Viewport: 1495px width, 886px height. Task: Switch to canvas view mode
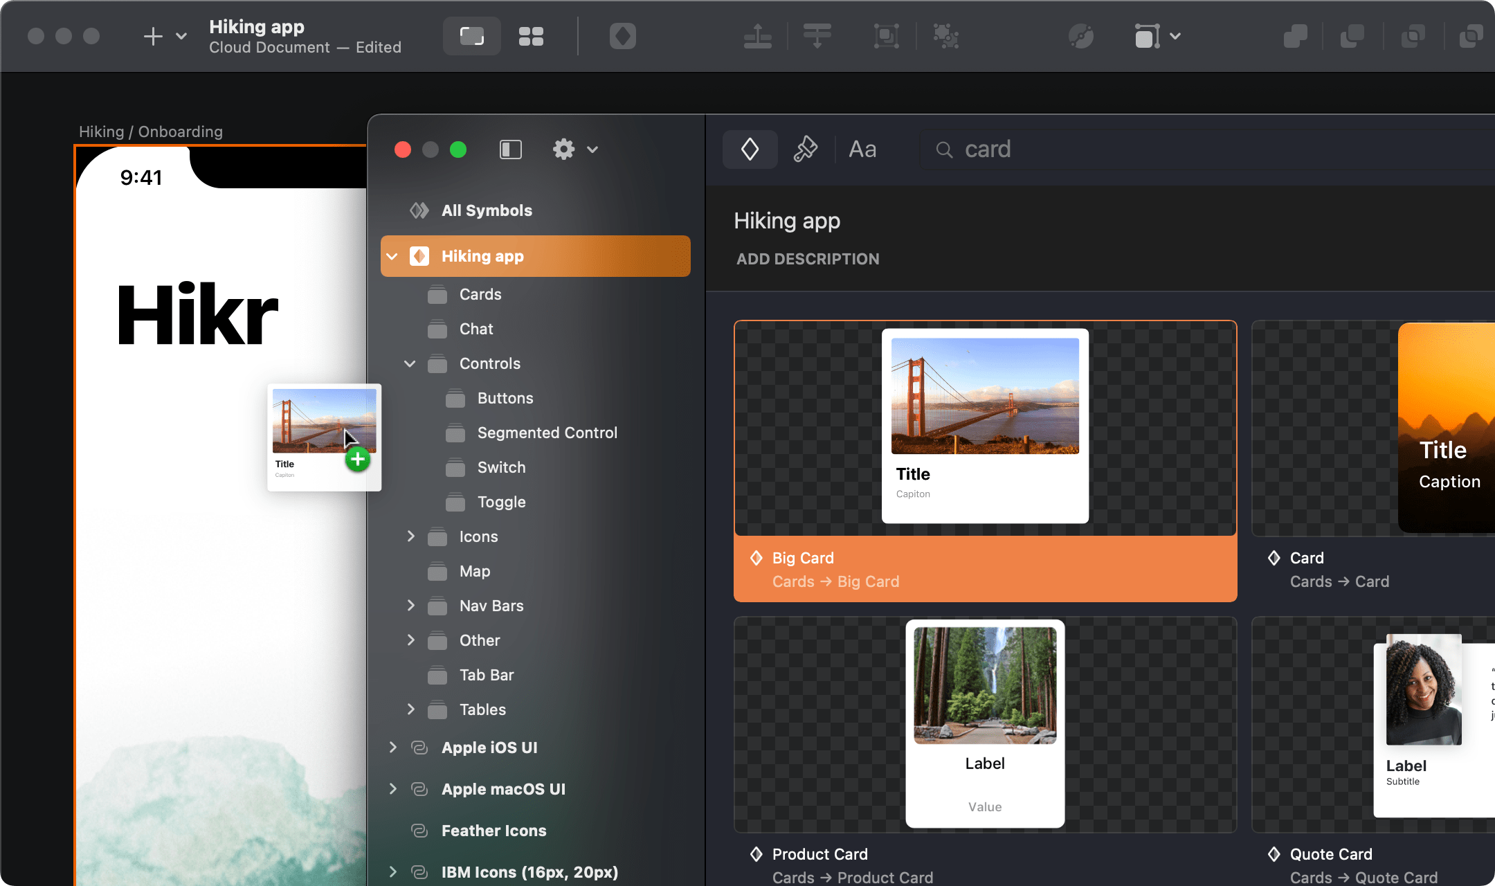click(472, 36)
